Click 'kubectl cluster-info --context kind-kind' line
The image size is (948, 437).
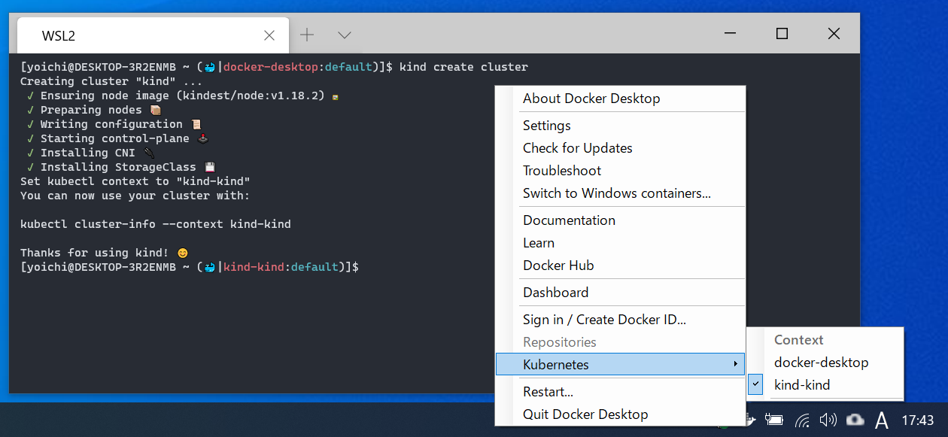click(156, 224)
